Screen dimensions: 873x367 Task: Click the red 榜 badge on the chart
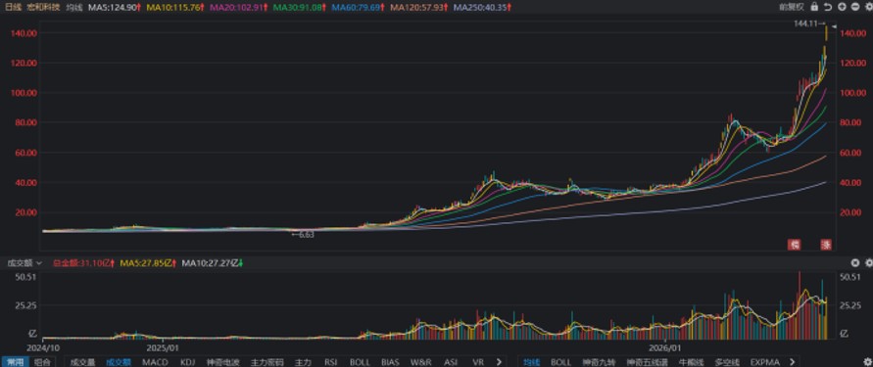tap(795, 244)
